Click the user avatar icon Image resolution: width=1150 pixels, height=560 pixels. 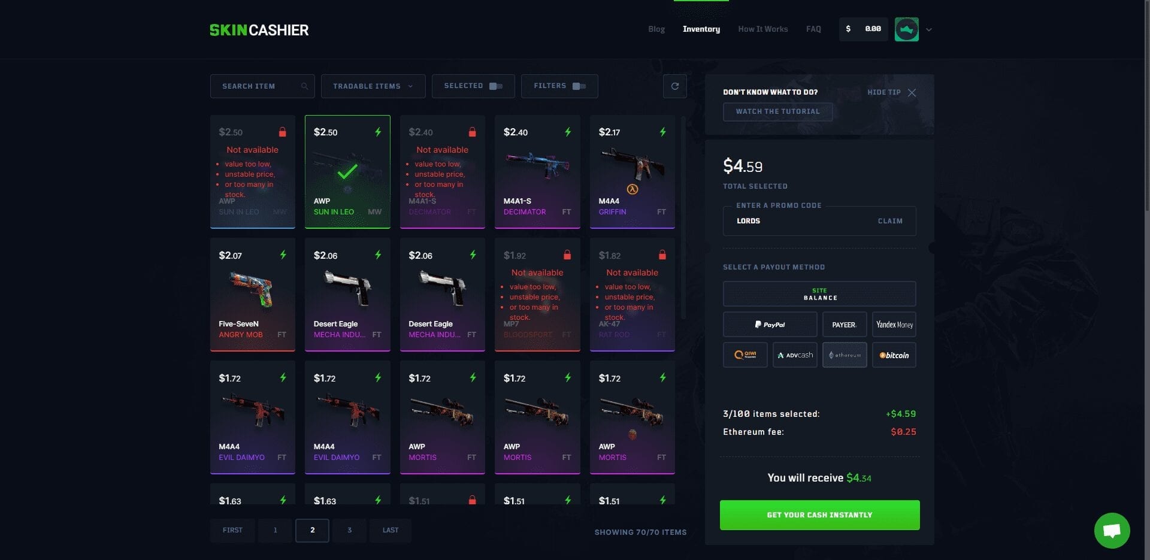tap(906, 29)
